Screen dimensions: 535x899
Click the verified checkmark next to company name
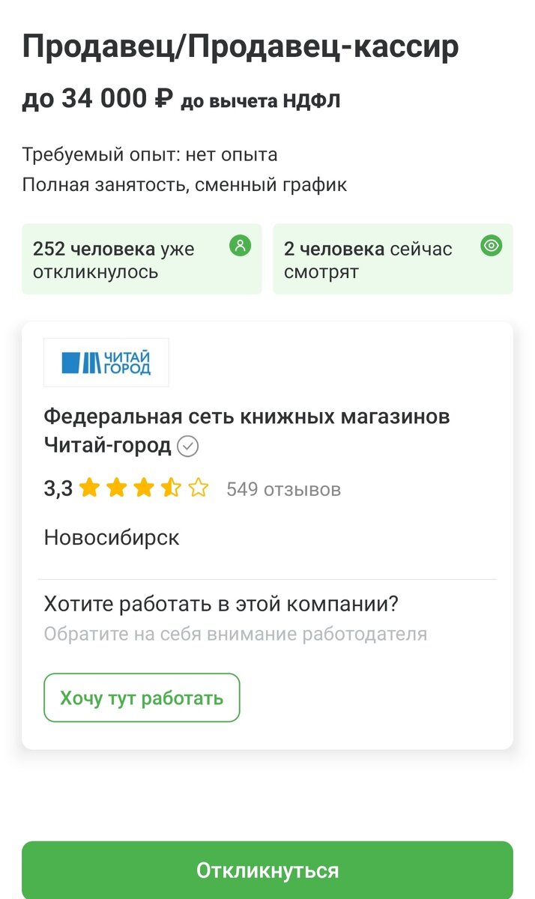pos(190,447)
